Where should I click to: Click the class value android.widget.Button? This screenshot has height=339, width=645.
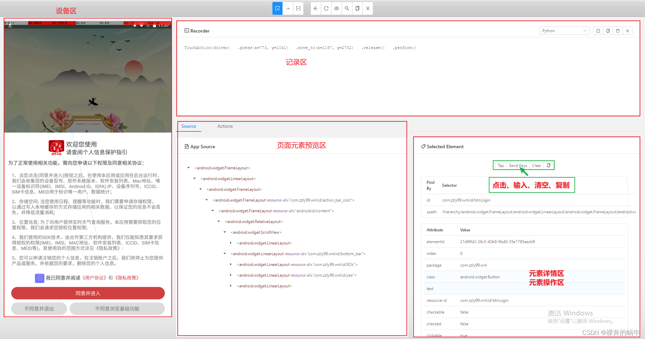(x=480, y=277)
